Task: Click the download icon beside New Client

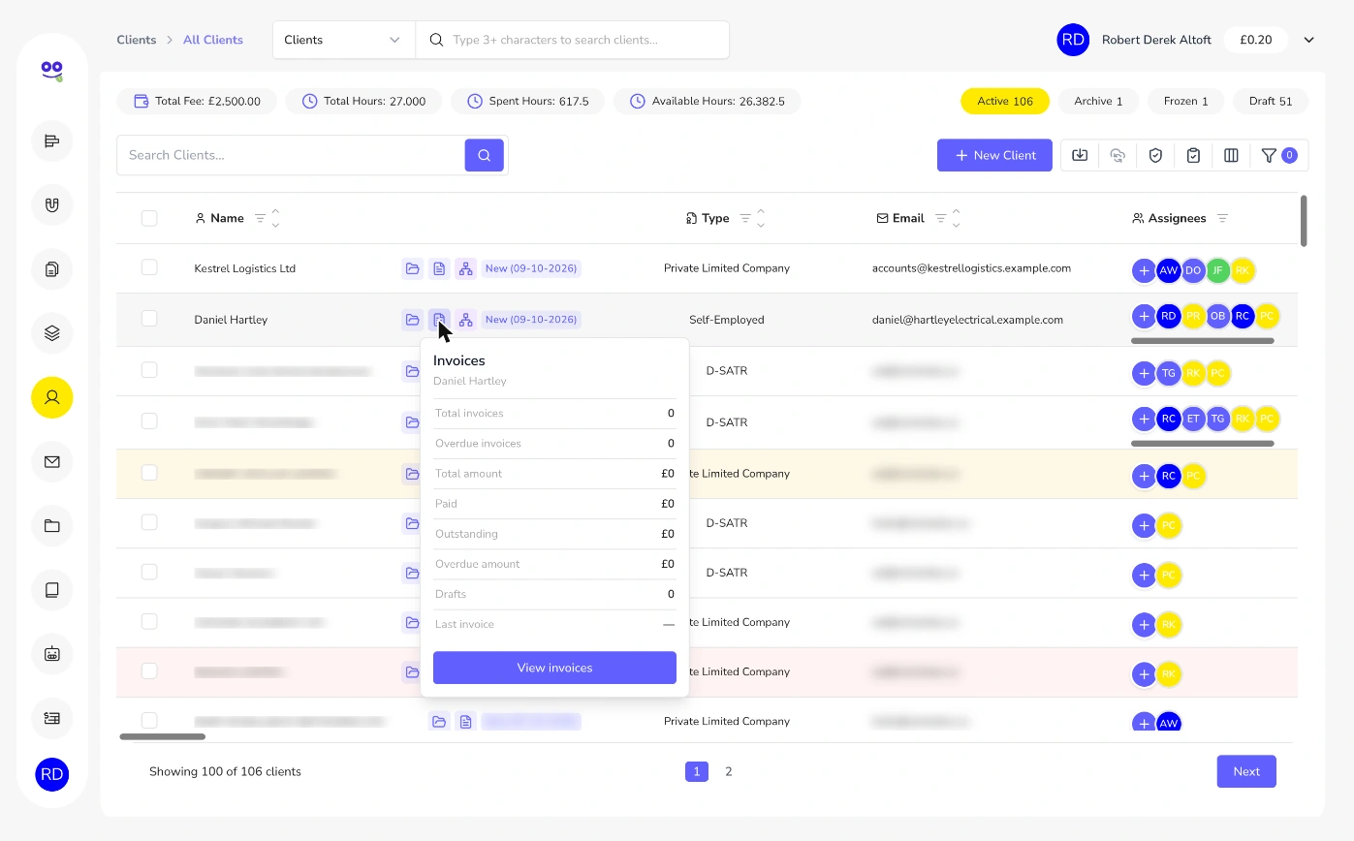Action: [1080, 155]
